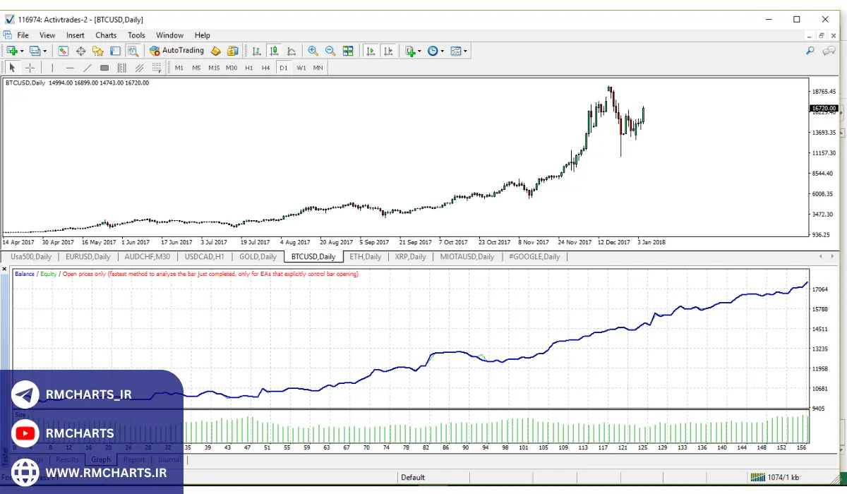Expand the Templates dropdown arrow
This screenshot has width=847, height=494.
465,51
